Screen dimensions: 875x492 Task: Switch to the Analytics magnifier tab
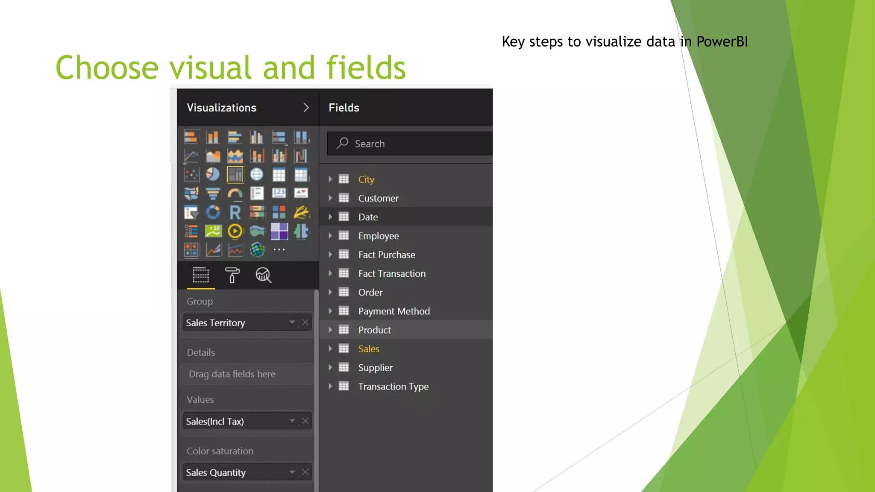coord(264,275)
